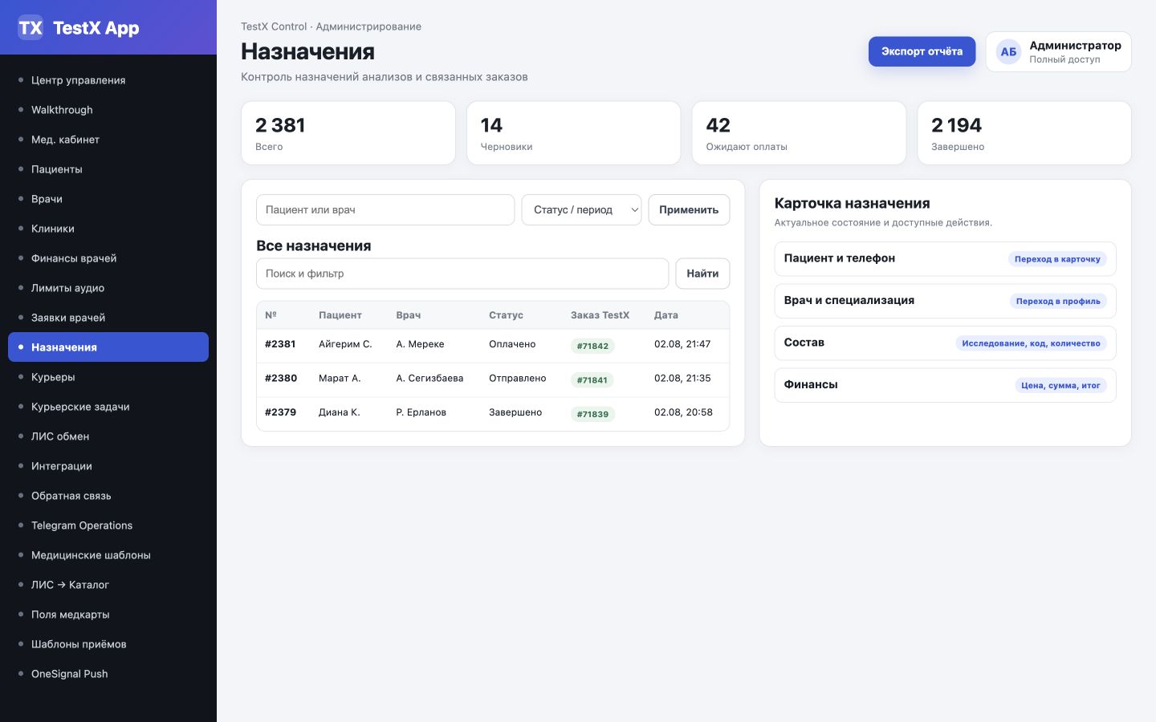Open Пациенты in sidebar
1156x722 pixels.
pyautogui.click(x=108, y=169)
